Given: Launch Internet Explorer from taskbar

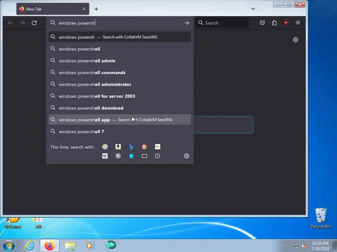Looking at the screenshot, I should coord(29,245).
